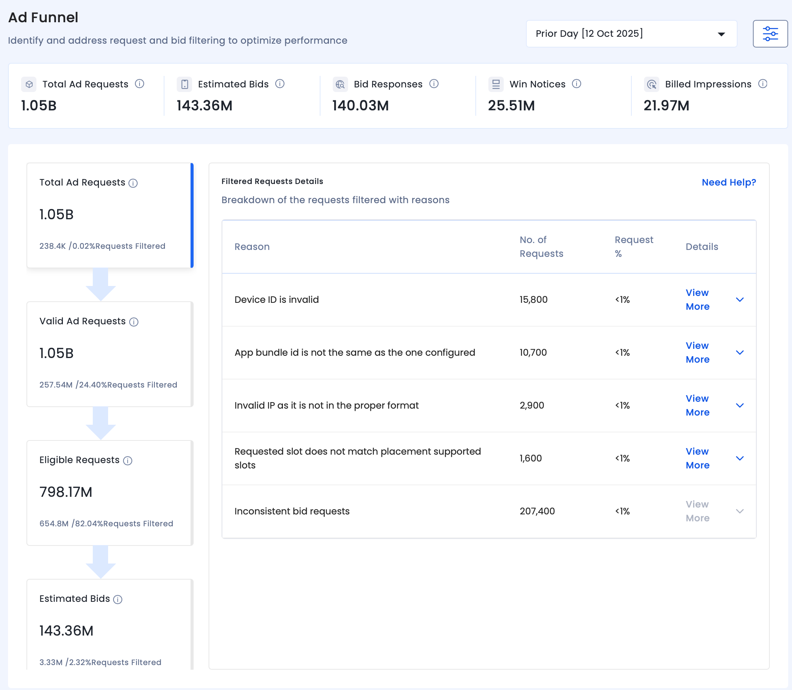Click info icon on Eligible Requests card

128,461
